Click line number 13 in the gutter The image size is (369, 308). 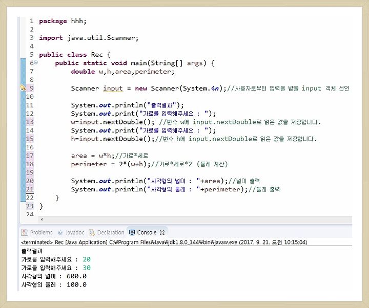[x=30, y=122]
